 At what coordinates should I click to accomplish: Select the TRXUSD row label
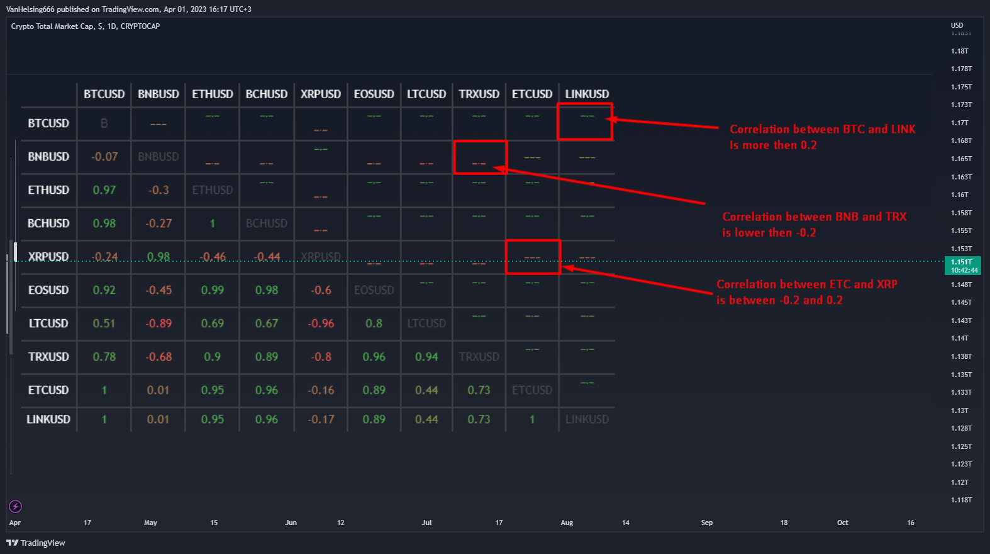[48, 357]
